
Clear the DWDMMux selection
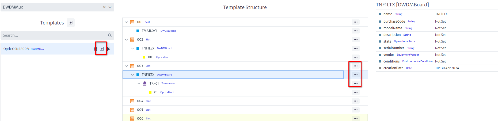tap(104, 7)
